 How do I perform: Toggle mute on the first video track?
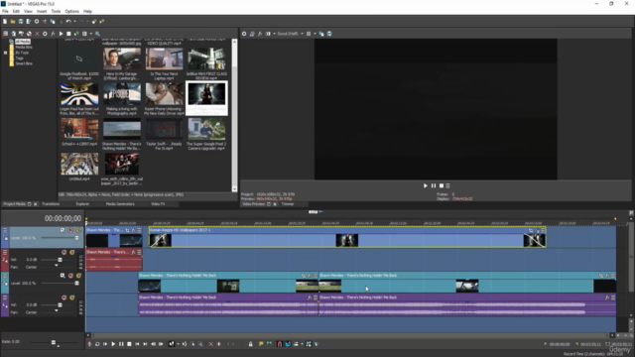click(70, 230)
